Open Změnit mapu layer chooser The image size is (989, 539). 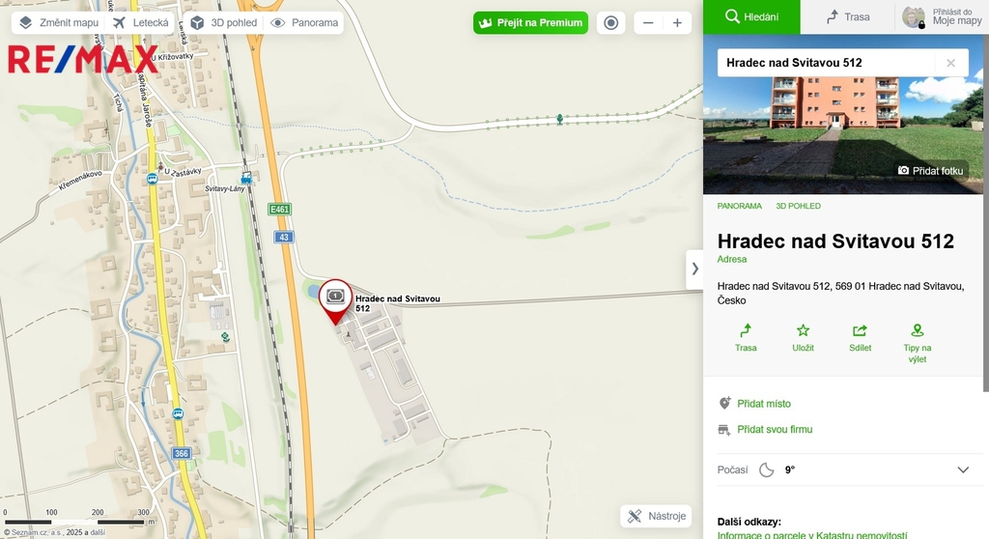(59, 23)
